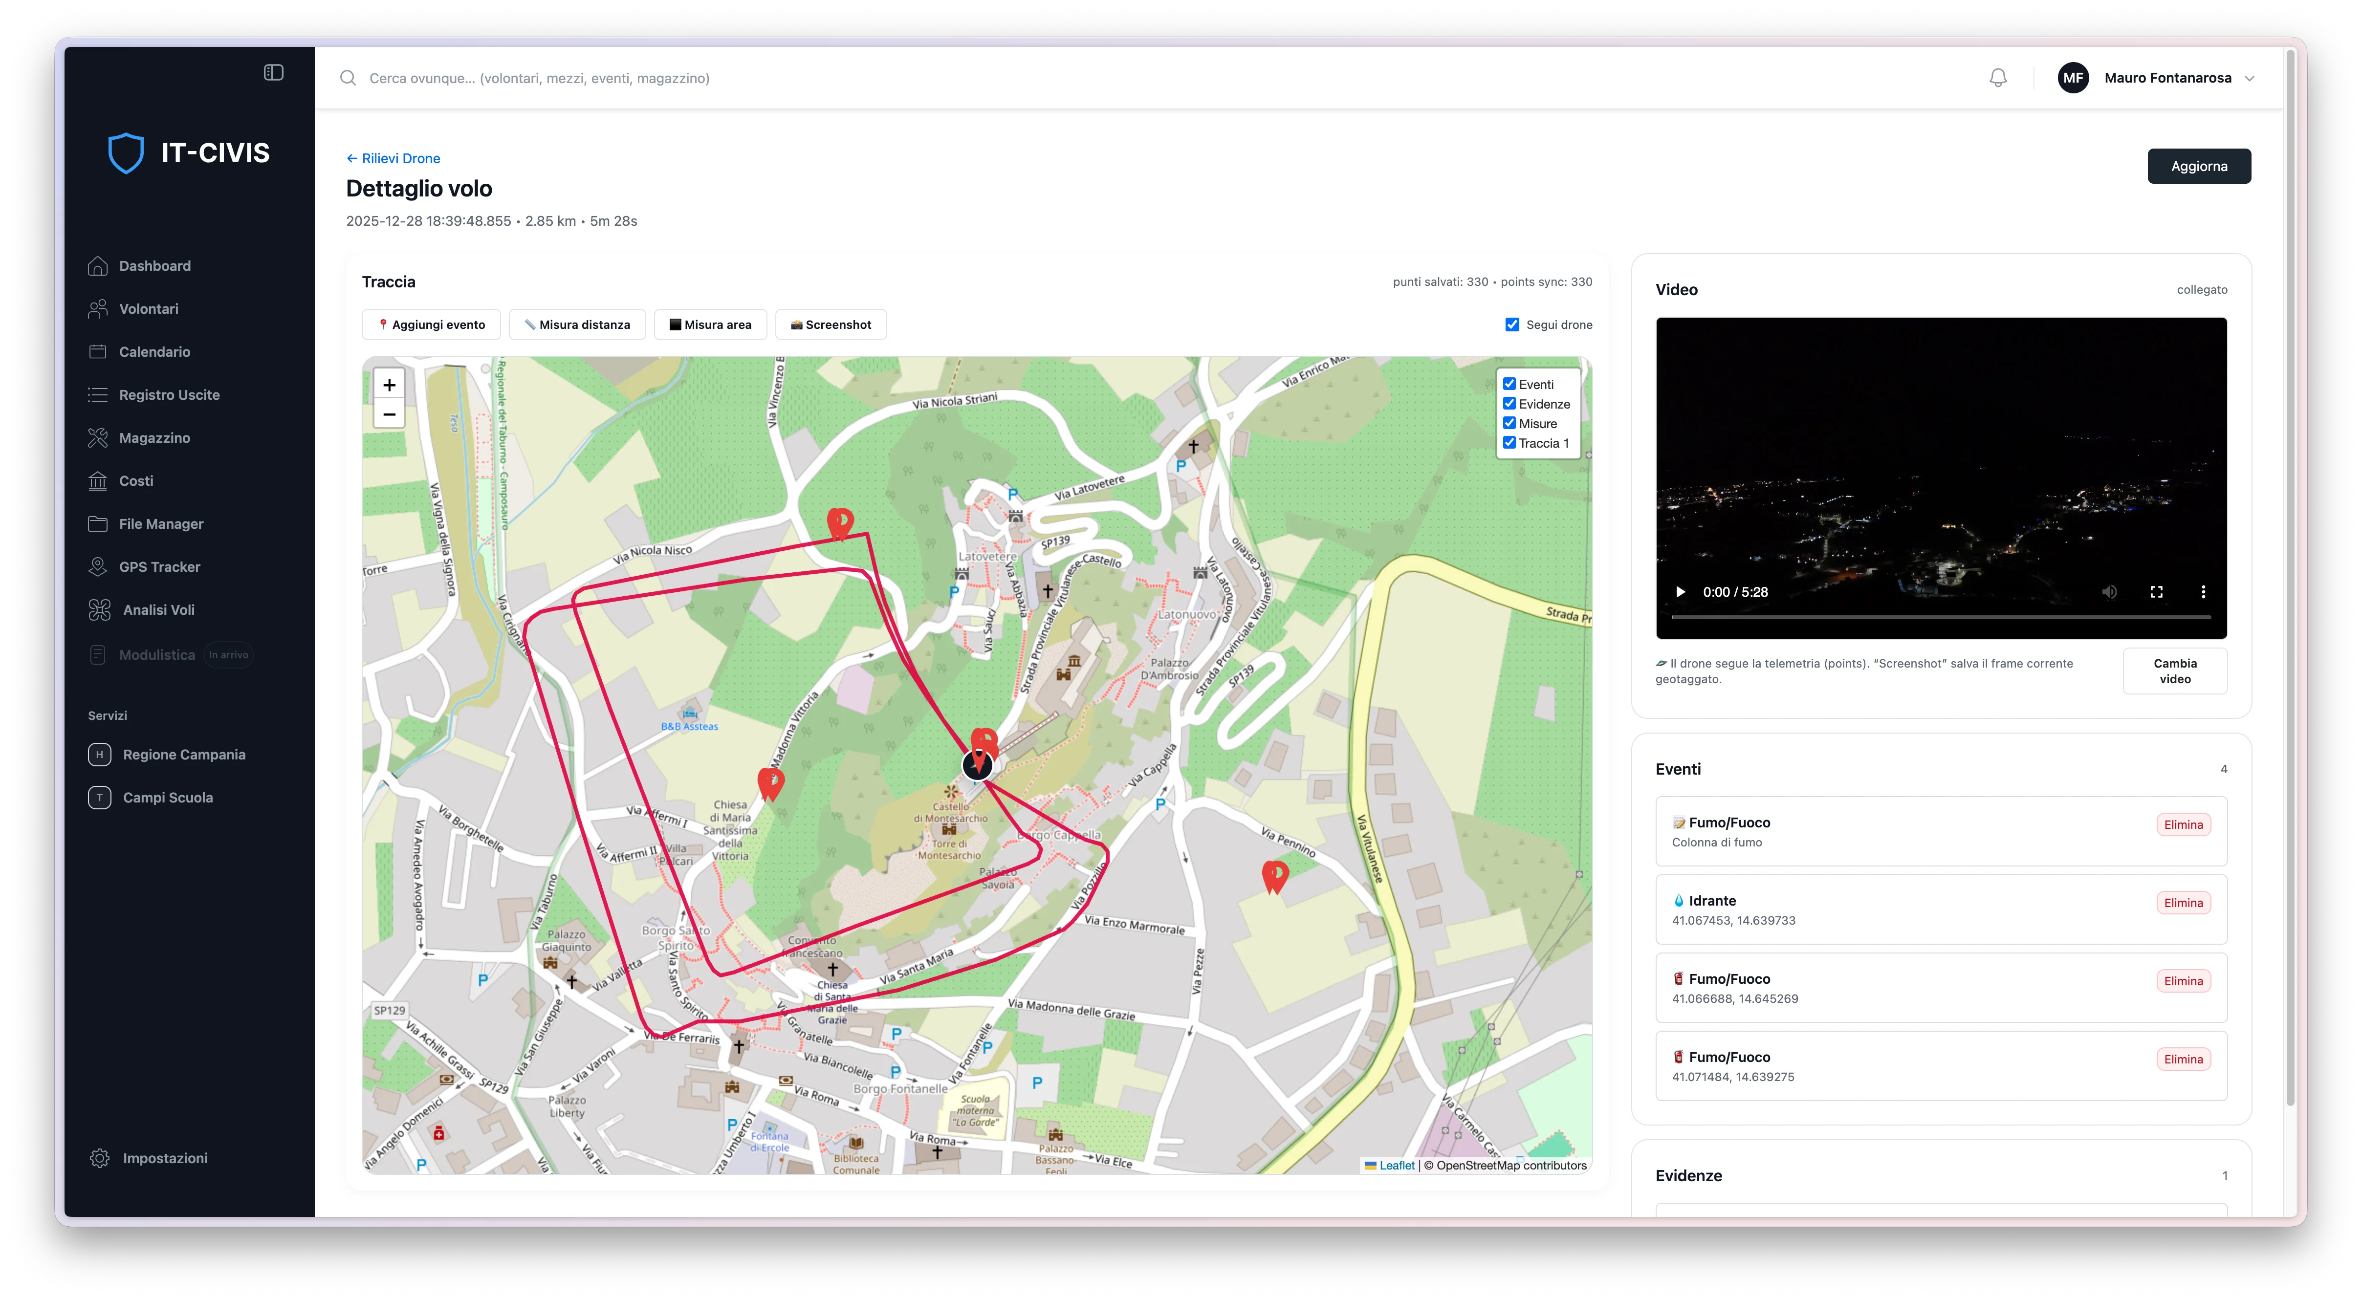Click the MF user avatar
This screenshot has width=2362, height=1299.
pos(2072,78)
